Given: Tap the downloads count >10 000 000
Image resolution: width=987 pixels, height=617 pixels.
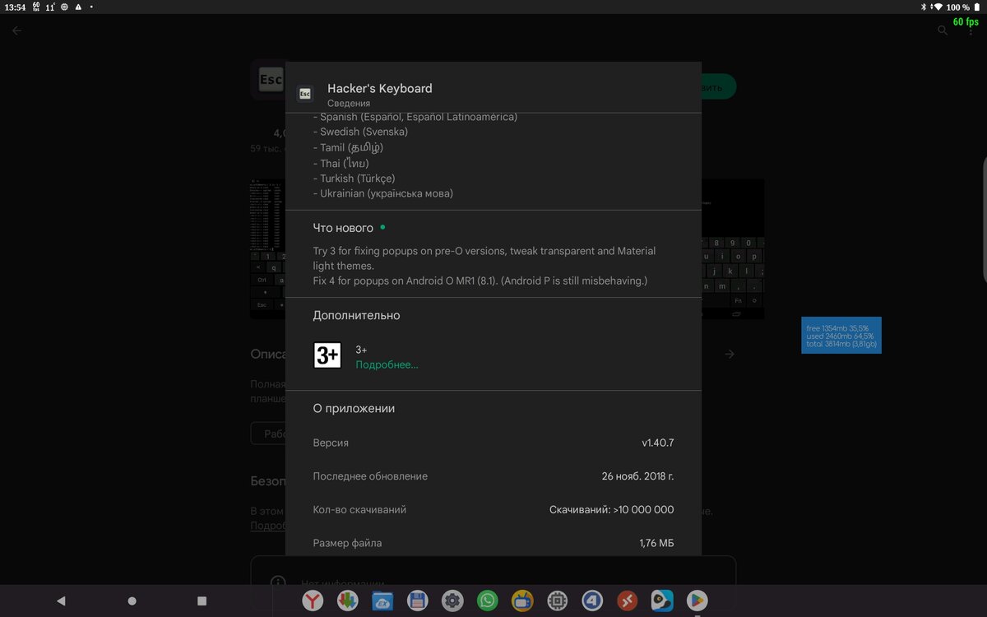Looking at the screenshot, I should (x=612, y=510).
